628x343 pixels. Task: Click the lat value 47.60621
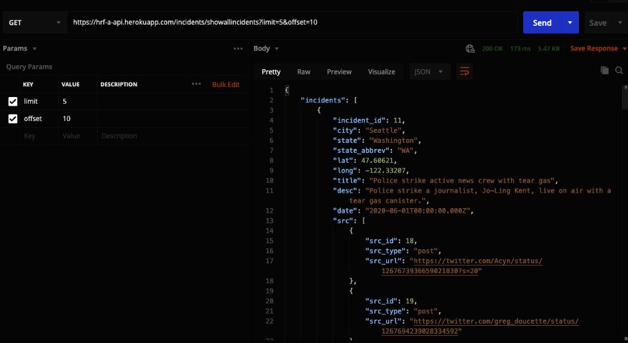(x=379, y=160)
